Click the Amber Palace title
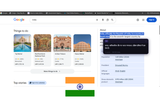 pos(60,54)
